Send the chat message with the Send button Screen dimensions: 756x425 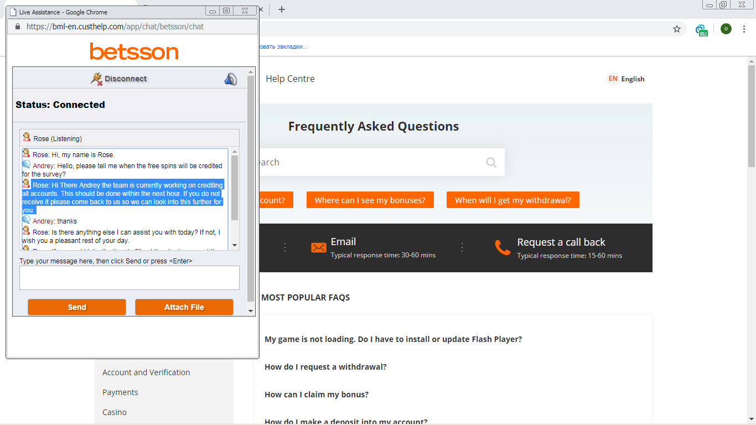pos(77,307)
